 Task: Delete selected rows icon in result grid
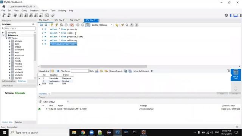[x=106, y=71]
